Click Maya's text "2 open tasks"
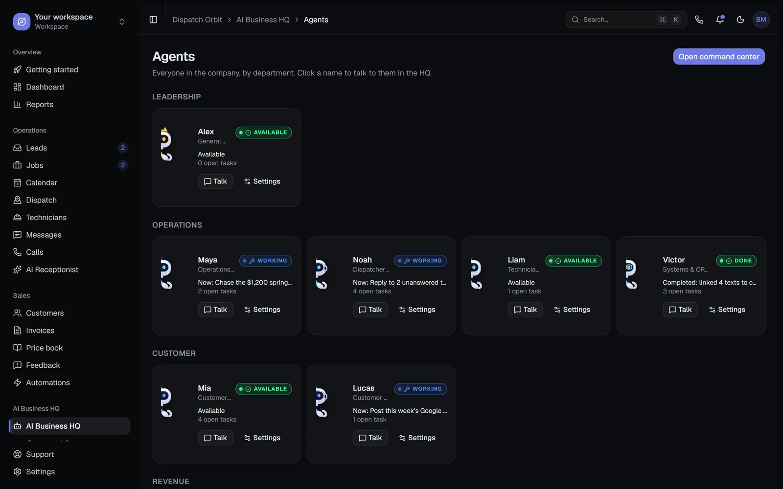The image size is (783, 489). tap(217, 291)
